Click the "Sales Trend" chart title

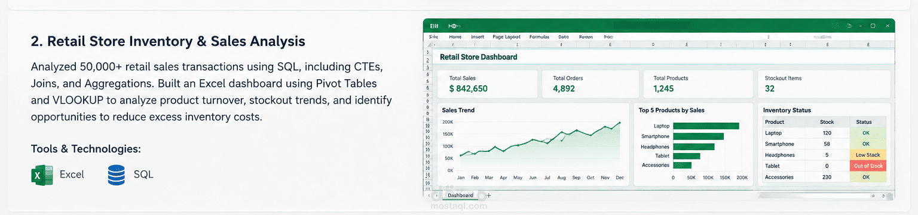(x=458, y=110)
